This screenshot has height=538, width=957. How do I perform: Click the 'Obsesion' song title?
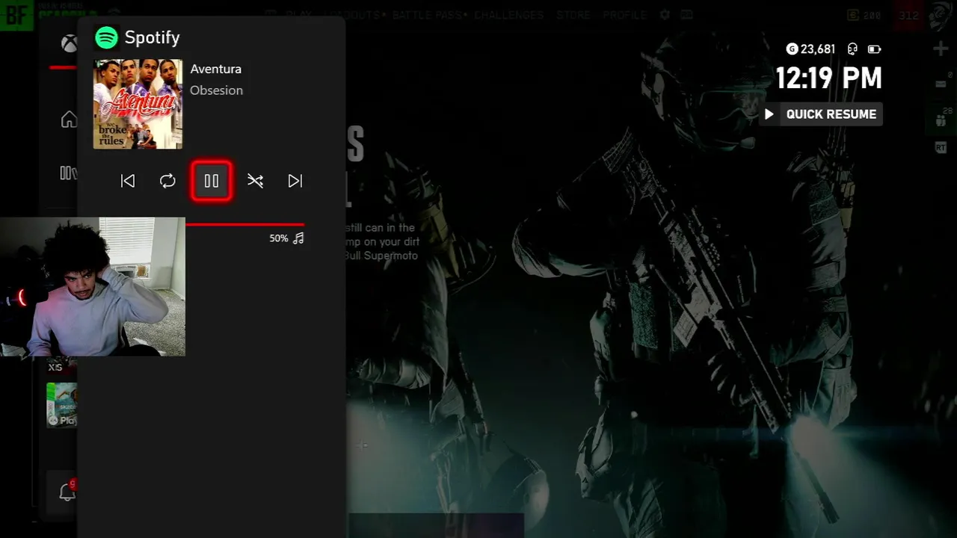coord(216,90)
